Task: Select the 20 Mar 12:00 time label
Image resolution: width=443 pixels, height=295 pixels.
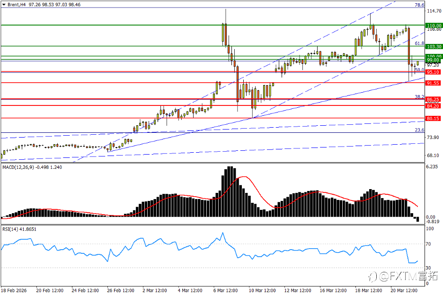Action: tap(404, 290)
